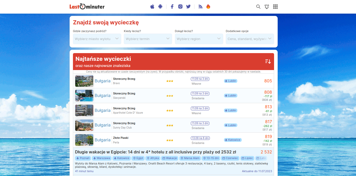Visit the Instagram profile icon
Viewport: 356px width, 176px height.
coord(180,6)
